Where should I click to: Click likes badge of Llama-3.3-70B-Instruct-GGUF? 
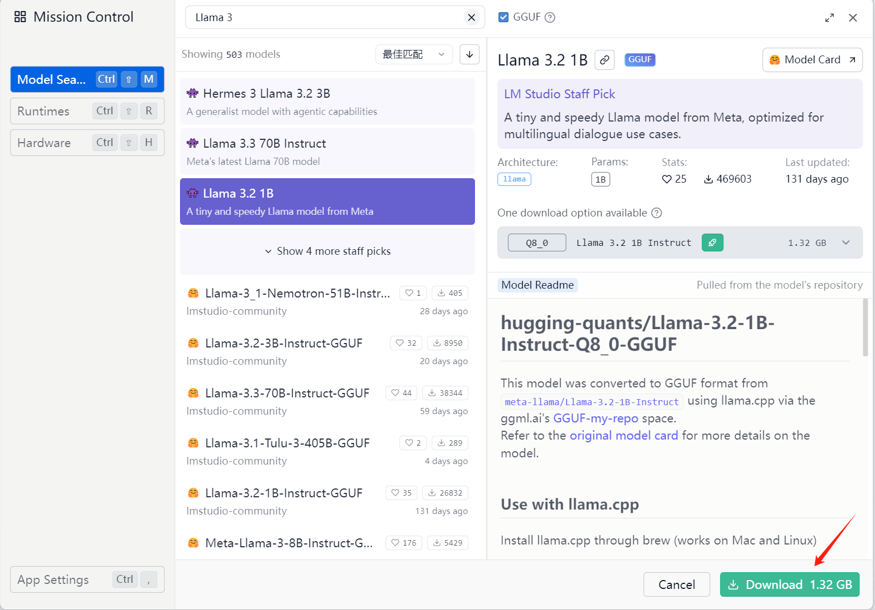(401, 393)
